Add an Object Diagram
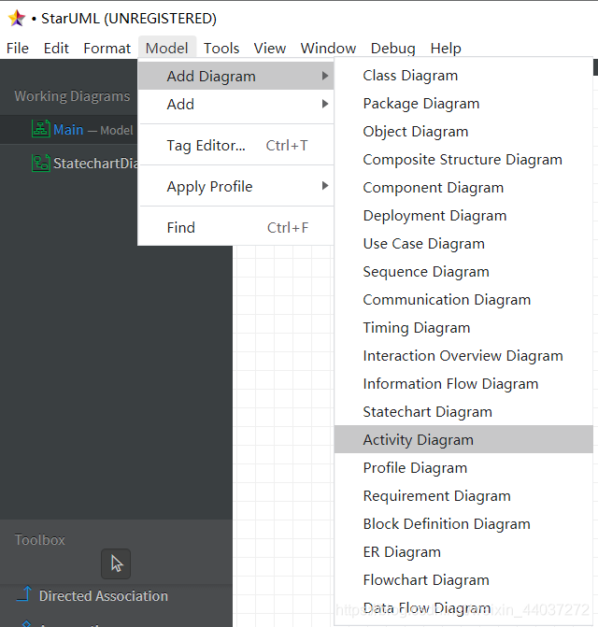Screen dimensions: 598x627 463,132
